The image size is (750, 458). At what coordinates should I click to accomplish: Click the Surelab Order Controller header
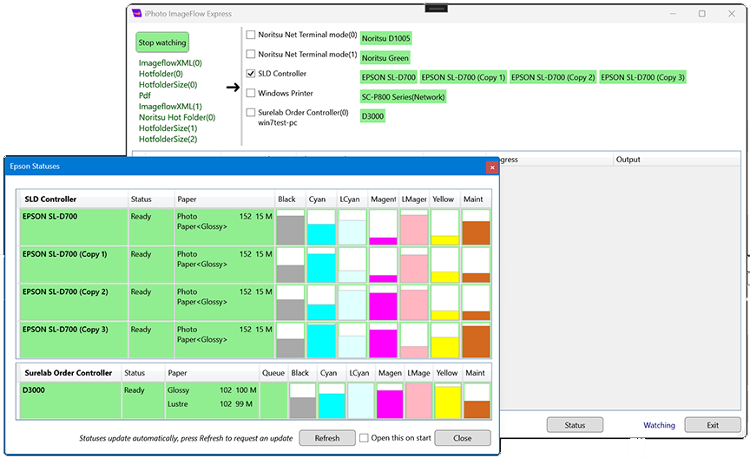pyautogui.click(x=69, y=373)
